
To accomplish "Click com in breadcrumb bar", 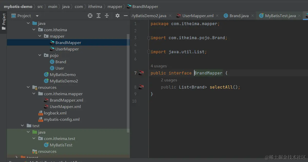I will [79, 6].
